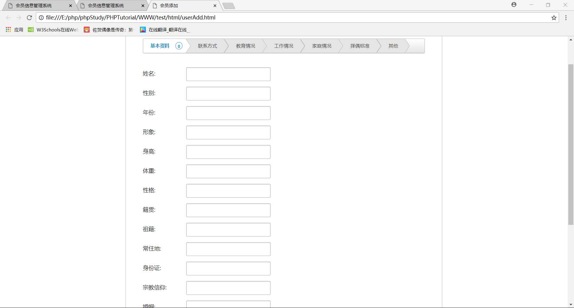Image resolution: width=574 pixels, height=308 pixels.
Task: Focus the 性格 input field
Action: point(228,191)
